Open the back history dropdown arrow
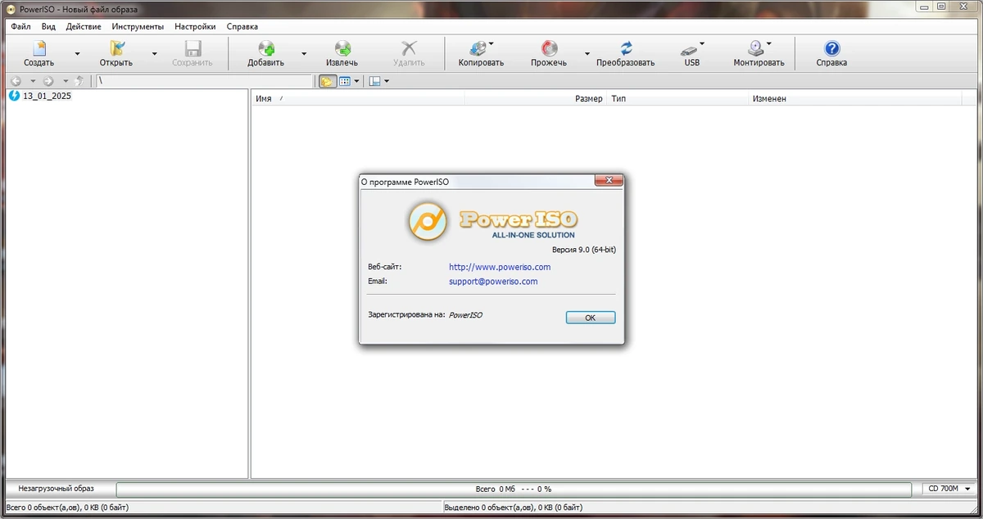Viewport: 983px width, 519px height. click(33, 81)
